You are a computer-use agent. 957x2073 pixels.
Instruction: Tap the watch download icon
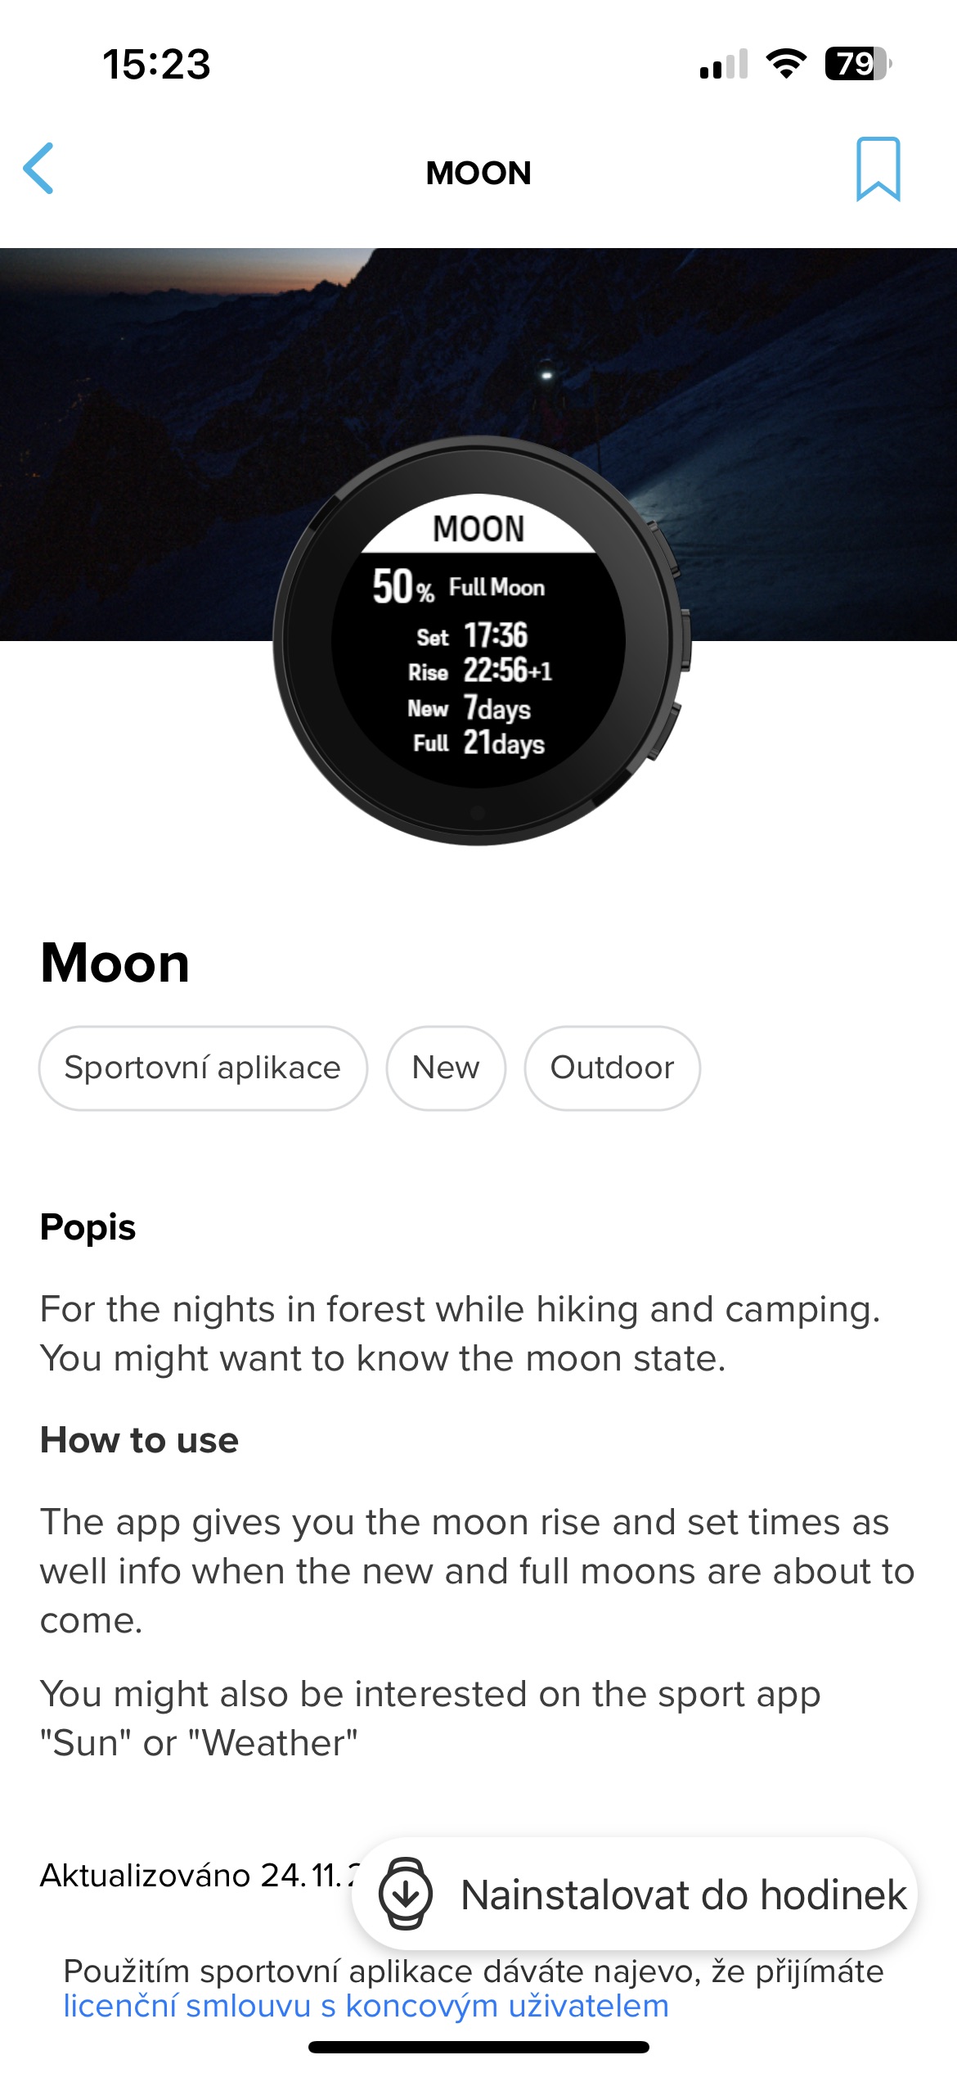406,1894
